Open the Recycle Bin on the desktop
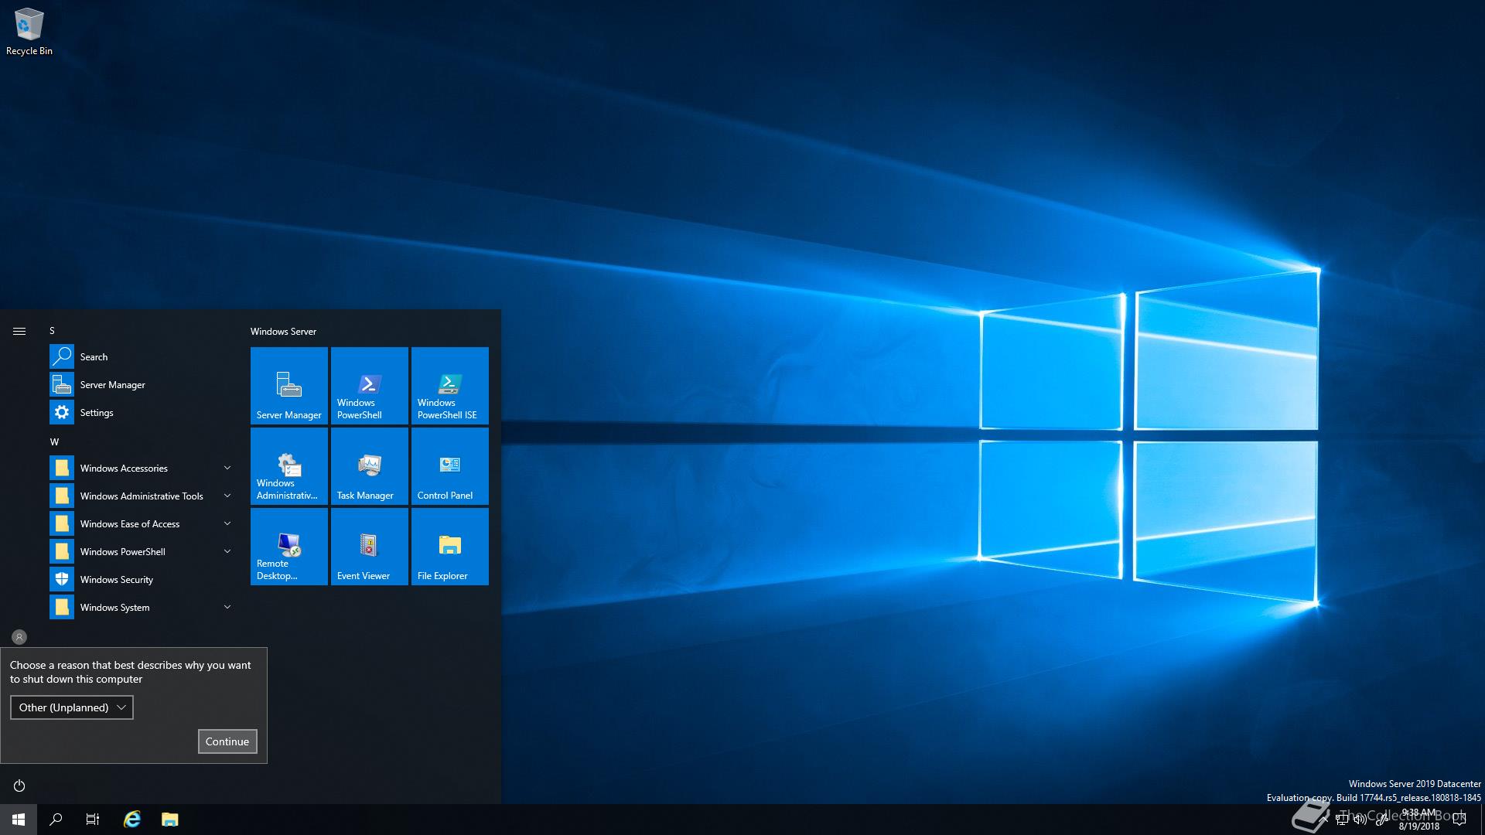1485x835 pixels. (29, 31)
